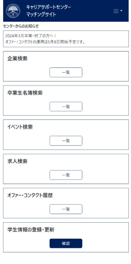
Task: Open the 一覧 list under 企業検索
Action: pyautogui.click(x=66, y=72)
